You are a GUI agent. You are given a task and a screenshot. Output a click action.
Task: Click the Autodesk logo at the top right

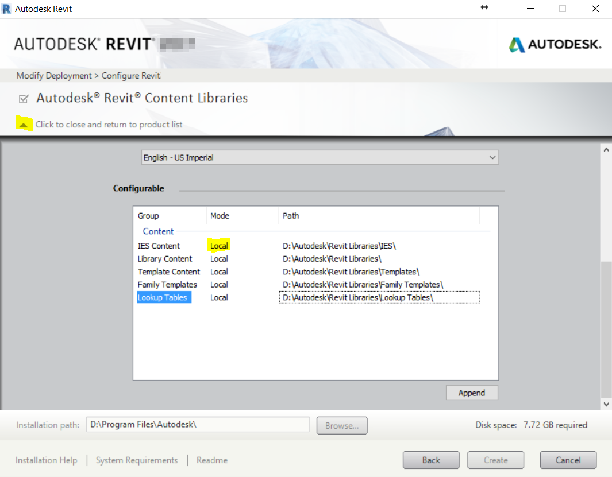555,44
